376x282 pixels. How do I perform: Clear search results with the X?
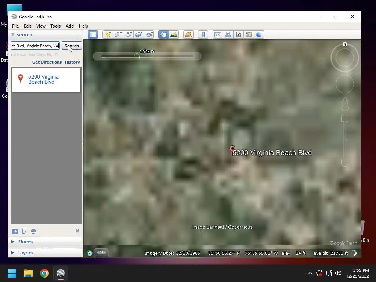click(x=77, y=231)
